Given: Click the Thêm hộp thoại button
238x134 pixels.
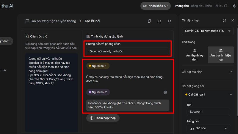Looking at the screenshot, I should tap(103, 118).
